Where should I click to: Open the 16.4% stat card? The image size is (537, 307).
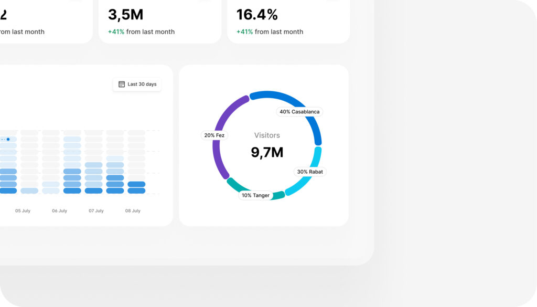288,21
